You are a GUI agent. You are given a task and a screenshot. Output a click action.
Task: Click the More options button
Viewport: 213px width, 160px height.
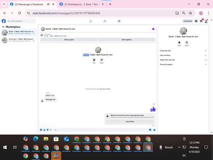pos(127,40)
